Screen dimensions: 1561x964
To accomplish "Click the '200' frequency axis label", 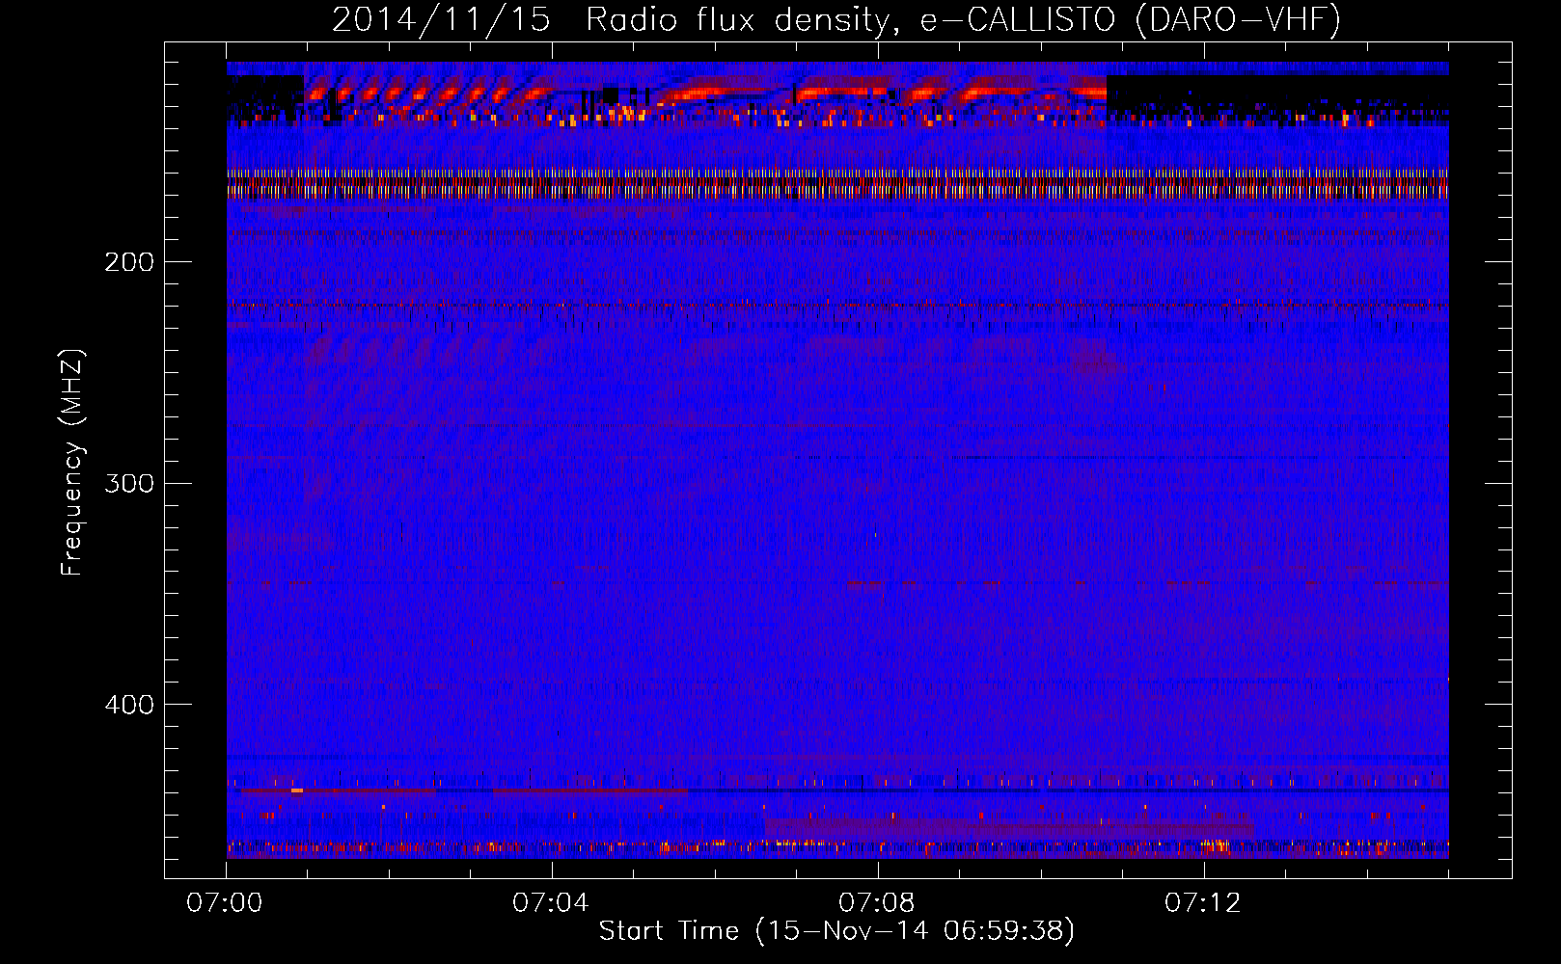I will [x=129, y=262].
